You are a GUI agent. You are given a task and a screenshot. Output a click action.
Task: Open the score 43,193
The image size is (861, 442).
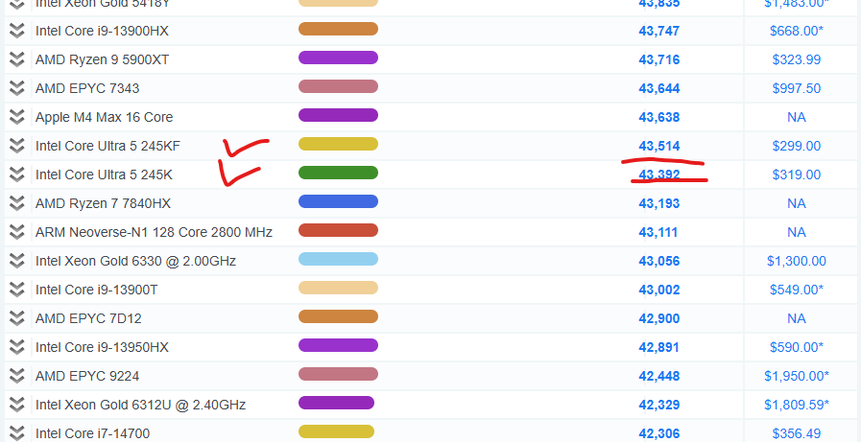(x=658, y=204)
